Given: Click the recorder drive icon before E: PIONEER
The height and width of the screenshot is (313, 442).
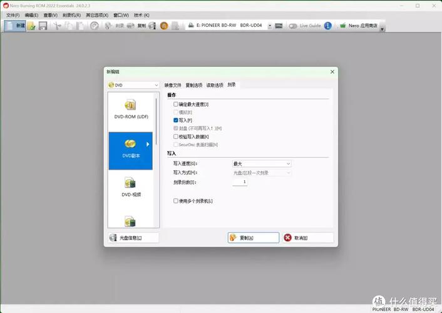Looking at the screenshot, I should (x=191, y=26).
